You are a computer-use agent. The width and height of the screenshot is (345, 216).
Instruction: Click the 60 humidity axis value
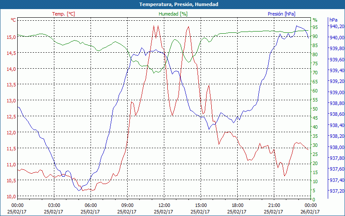tap(315, 91)
